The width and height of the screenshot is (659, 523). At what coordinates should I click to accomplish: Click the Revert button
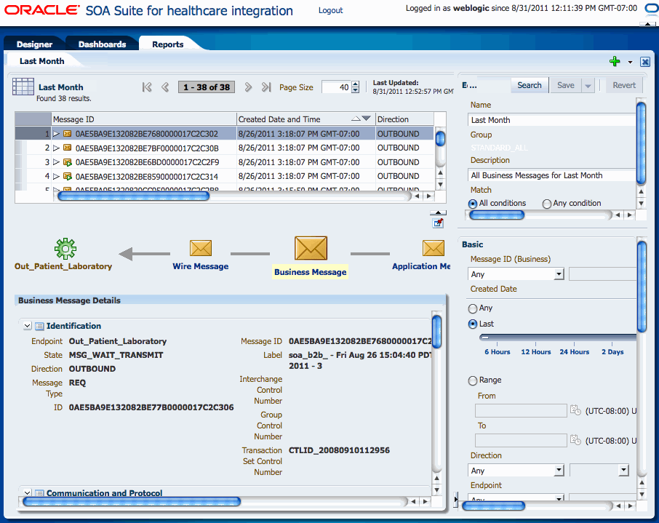[623, 85]
